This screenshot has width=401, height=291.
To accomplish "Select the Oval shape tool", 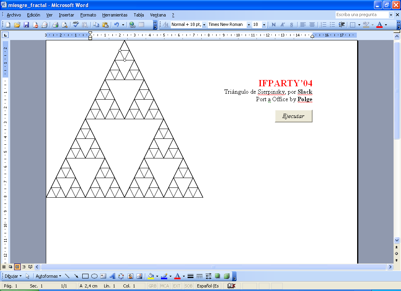I will click(94, 276).
